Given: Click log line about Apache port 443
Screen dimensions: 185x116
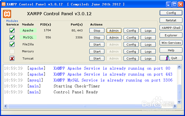Looking at the screenshot, I should pyautogui.click(x=113, y=74).
